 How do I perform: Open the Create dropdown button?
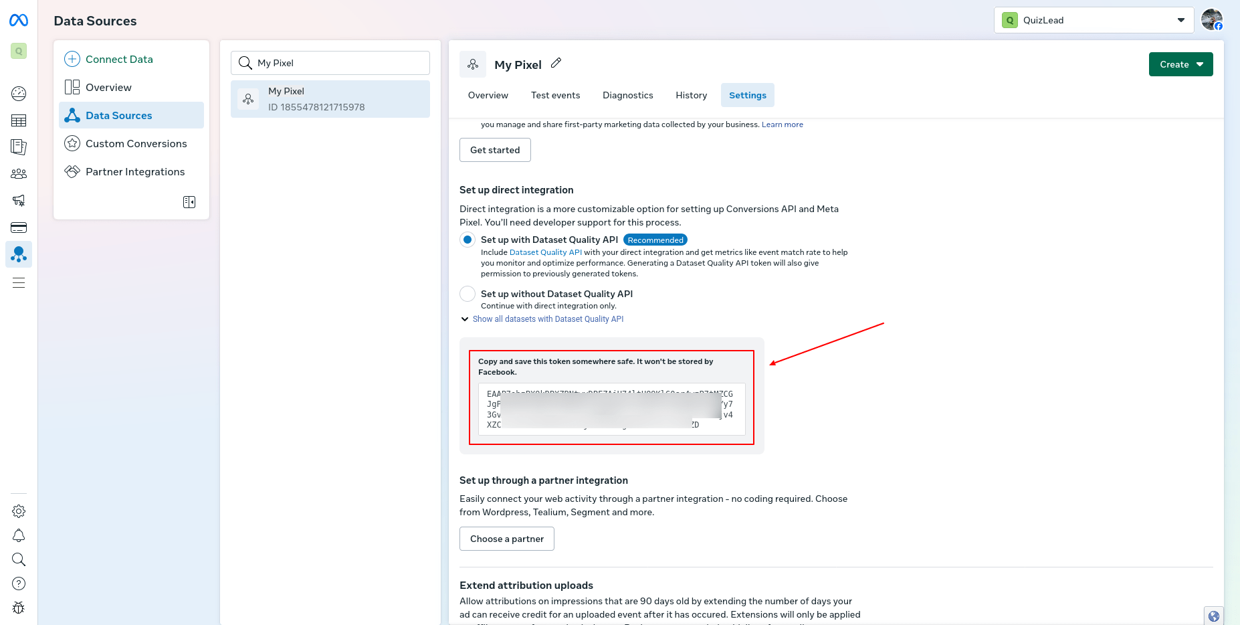coord(1181,64)
